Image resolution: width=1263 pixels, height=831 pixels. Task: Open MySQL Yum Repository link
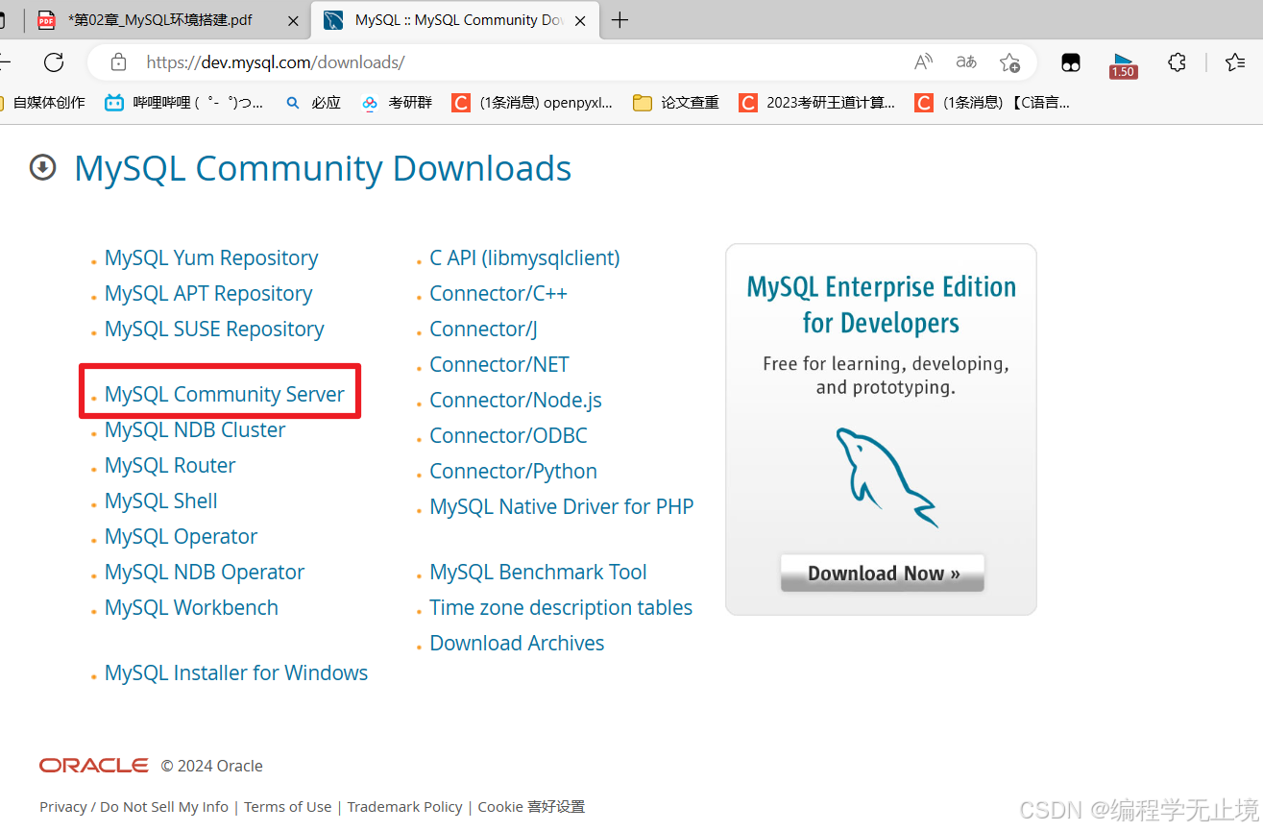(x=211, y=258)
